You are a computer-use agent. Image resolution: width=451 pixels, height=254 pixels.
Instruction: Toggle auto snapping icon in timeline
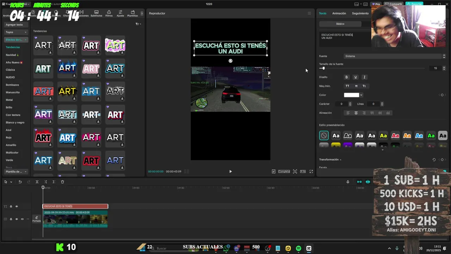click(368, 182)
